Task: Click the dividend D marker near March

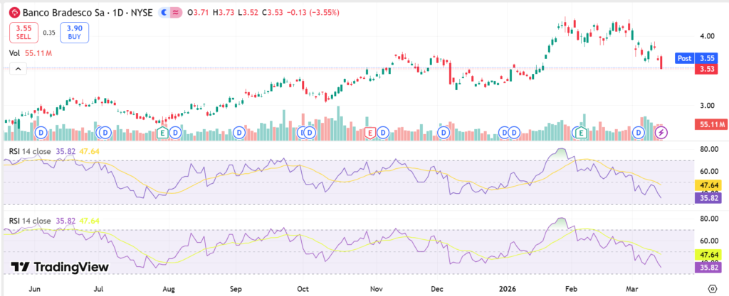Action: pyautogui.click(x=639, y=132)
